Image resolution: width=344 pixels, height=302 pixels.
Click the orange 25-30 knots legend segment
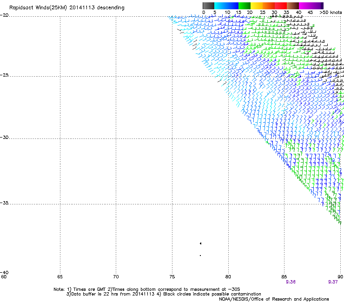tap(269, 6)
